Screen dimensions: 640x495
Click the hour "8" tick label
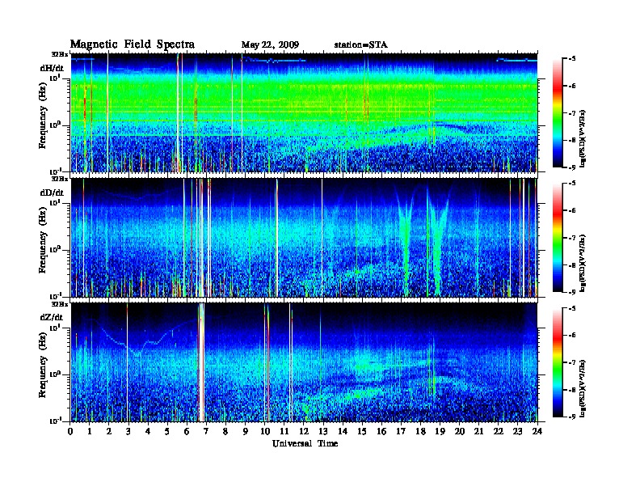(x=225, y=431)
